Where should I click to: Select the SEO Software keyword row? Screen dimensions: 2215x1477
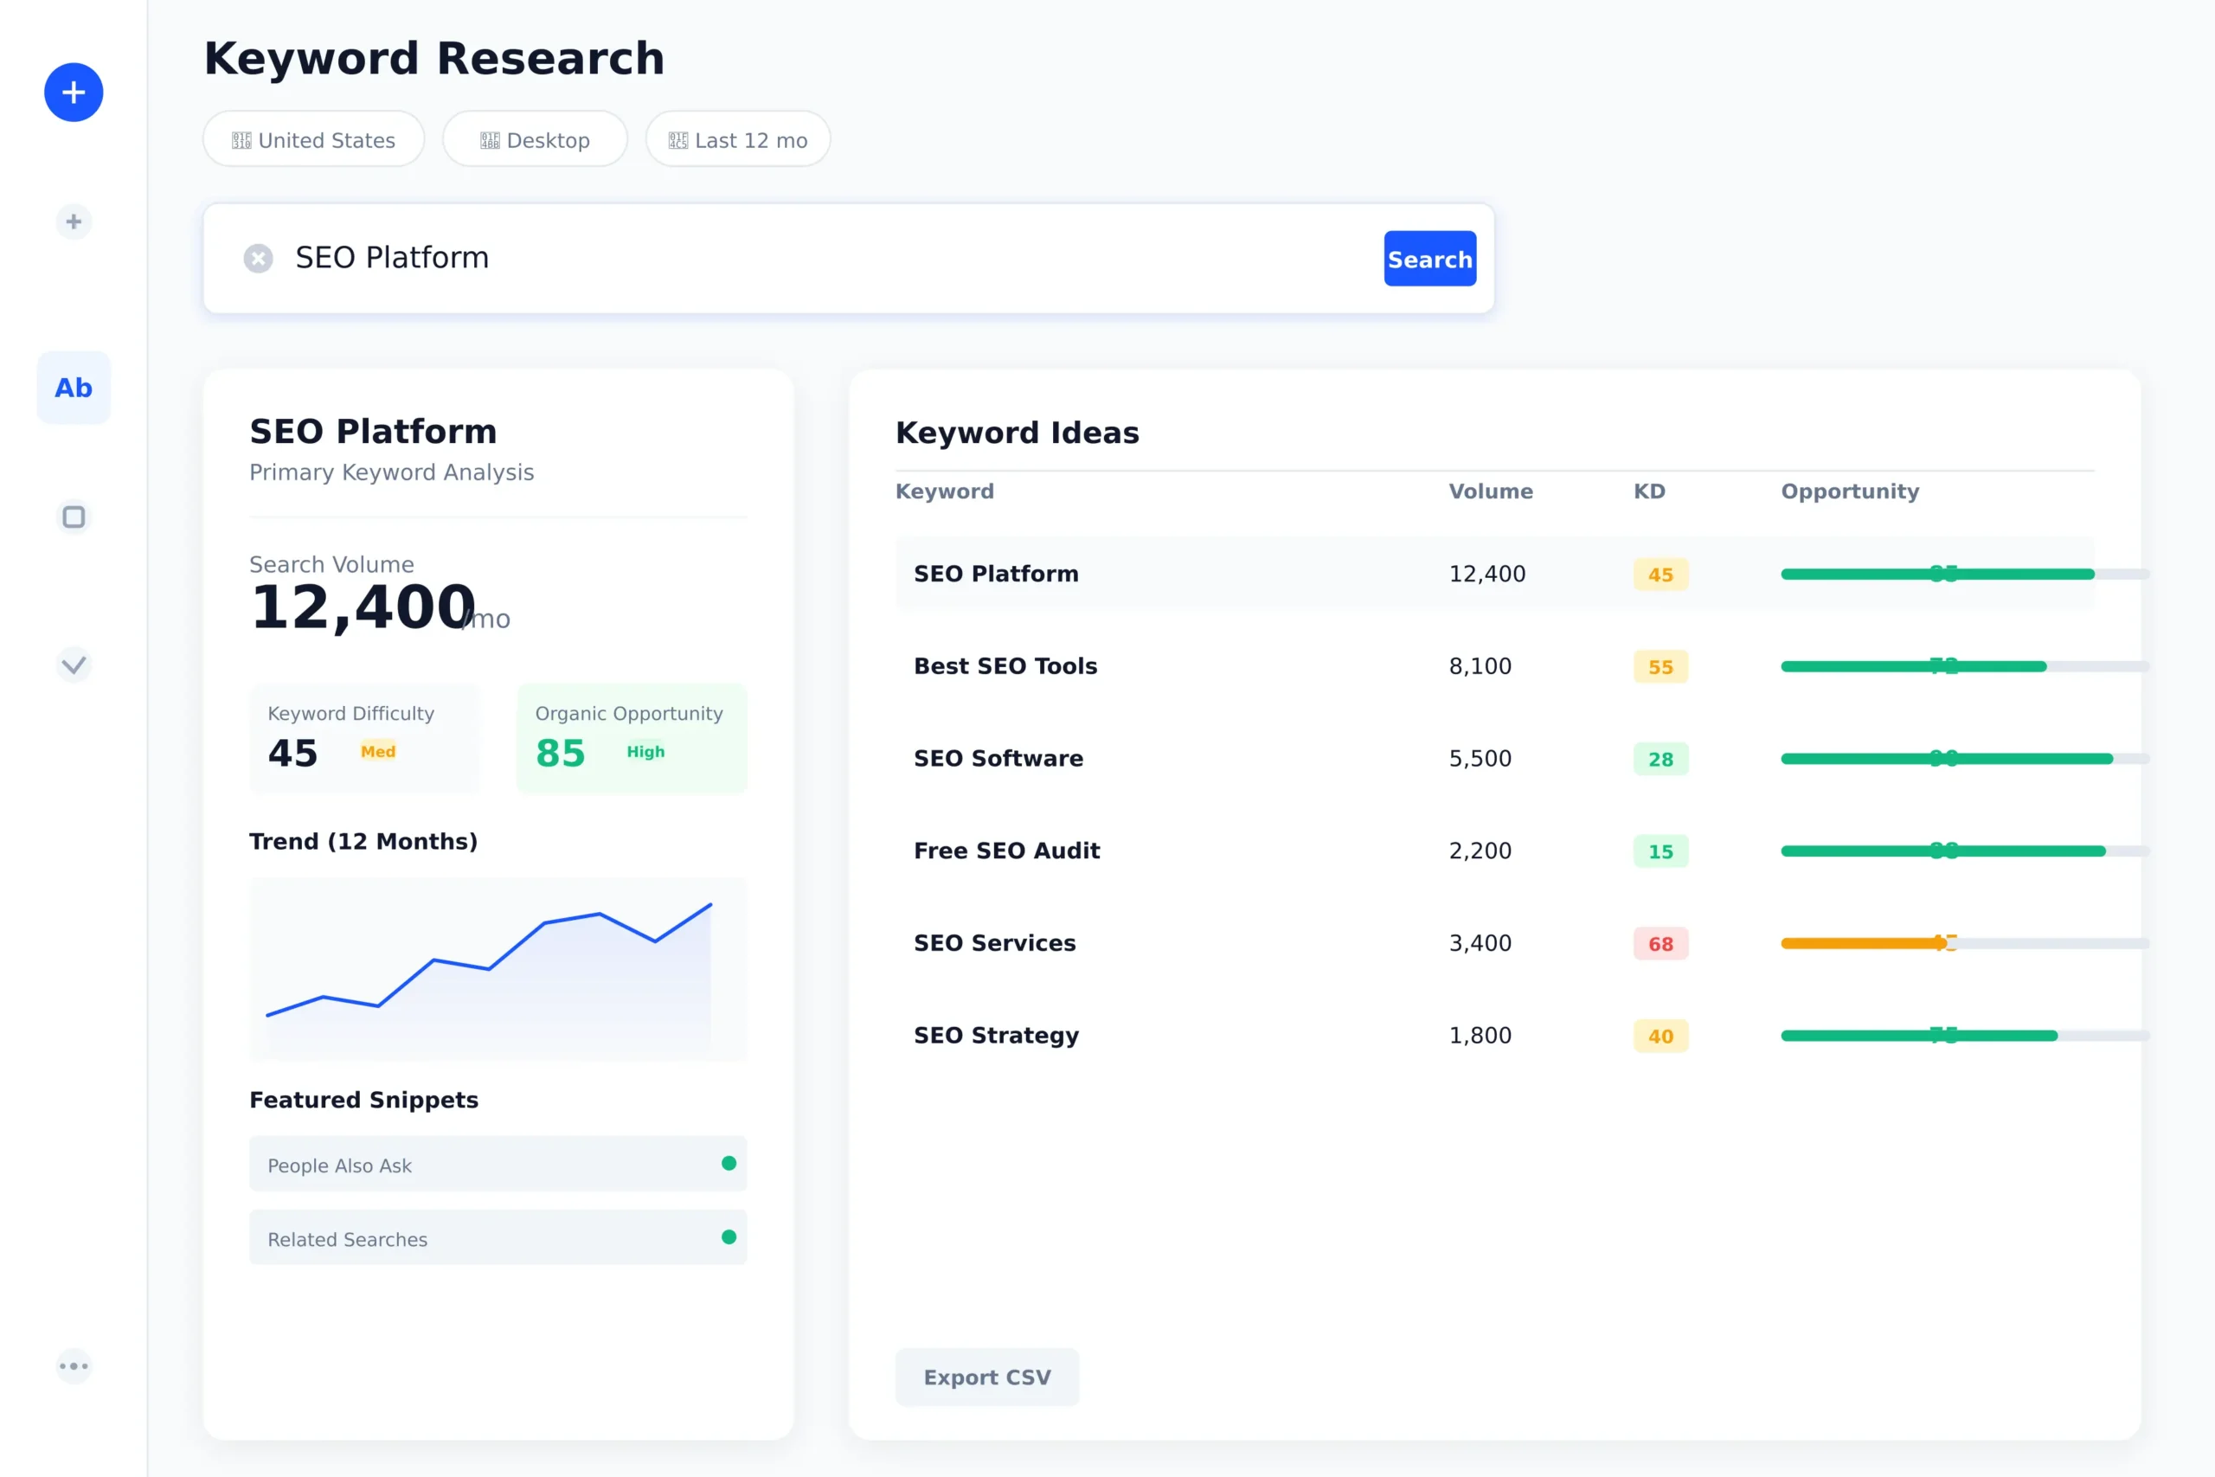[x=1494, y=757]
